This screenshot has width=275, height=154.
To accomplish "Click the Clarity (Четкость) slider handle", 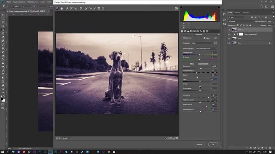I will [208, 97].
